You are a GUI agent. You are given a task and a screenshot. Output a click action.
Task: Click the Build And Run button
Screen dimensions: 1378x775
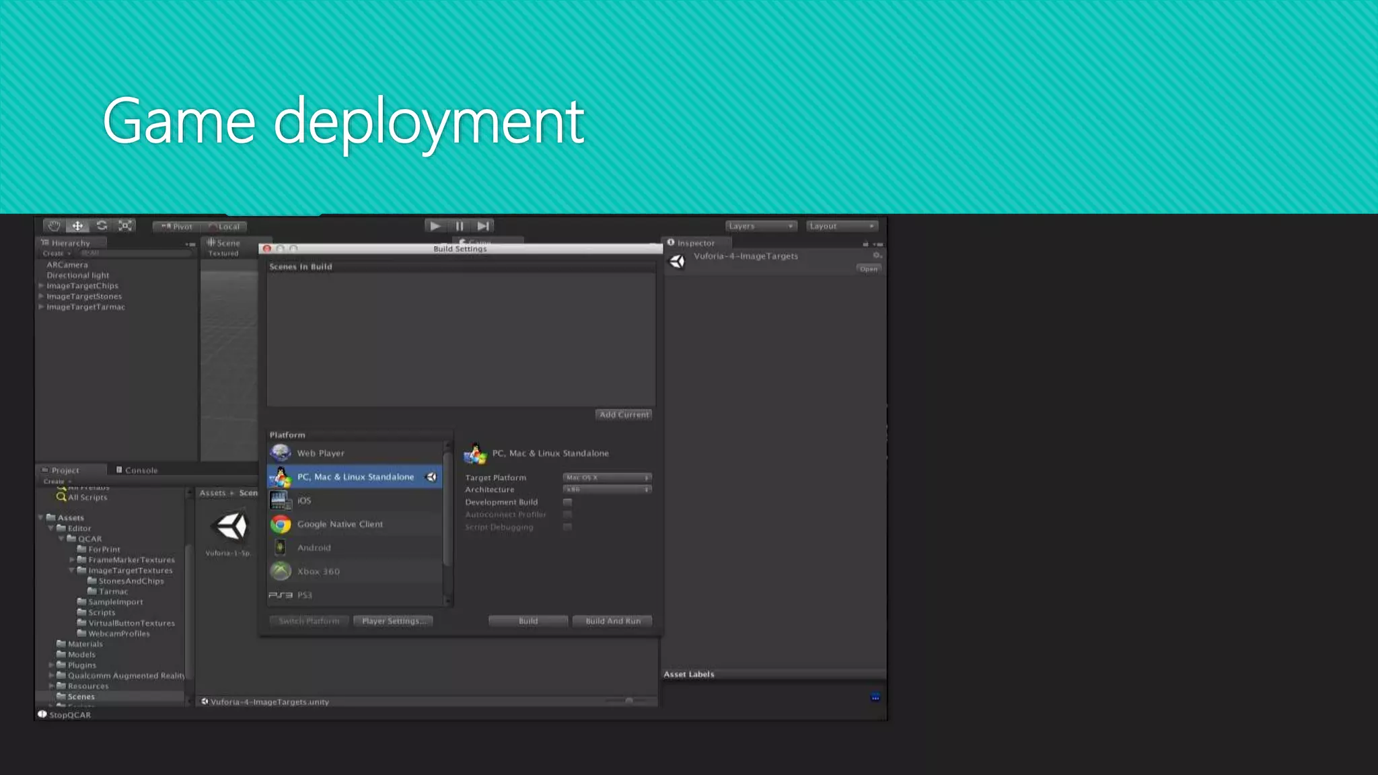pos(612,621)
